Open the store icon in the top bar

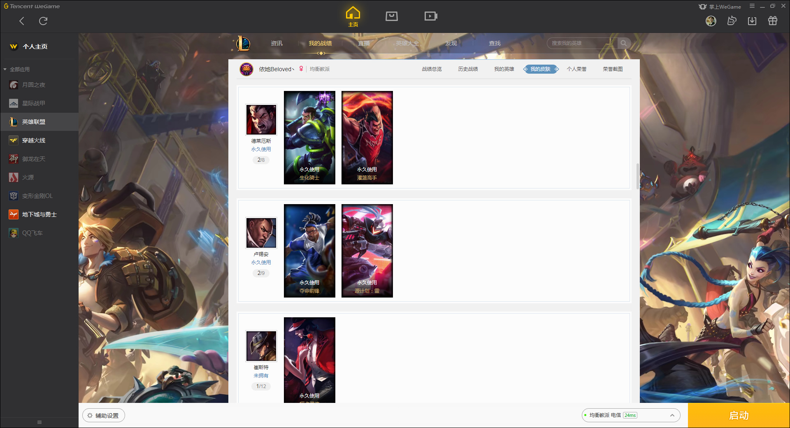click(x=392, y=16)
